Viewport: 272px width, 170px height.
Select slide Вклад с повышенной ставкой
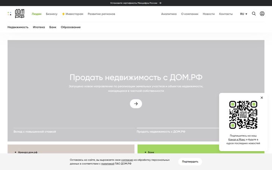pyautogui.click(x=35, y=131)
